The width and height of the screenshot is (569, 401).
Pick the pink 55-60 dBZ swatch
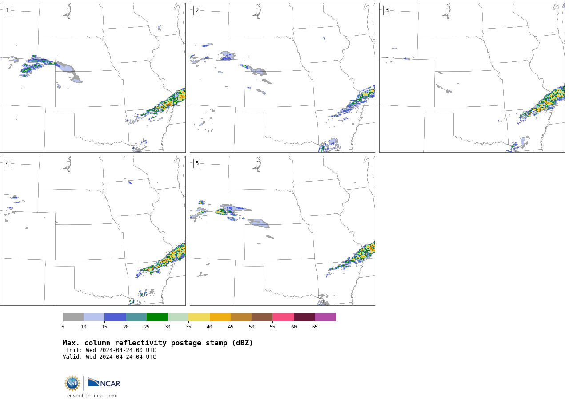pos(283,317)
